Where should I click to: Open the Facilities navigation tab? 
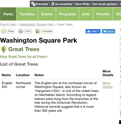click(27, 14)
